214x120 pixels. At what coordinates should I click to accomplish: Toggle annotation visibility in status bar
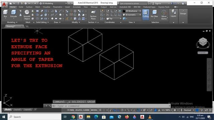(155, 110)
